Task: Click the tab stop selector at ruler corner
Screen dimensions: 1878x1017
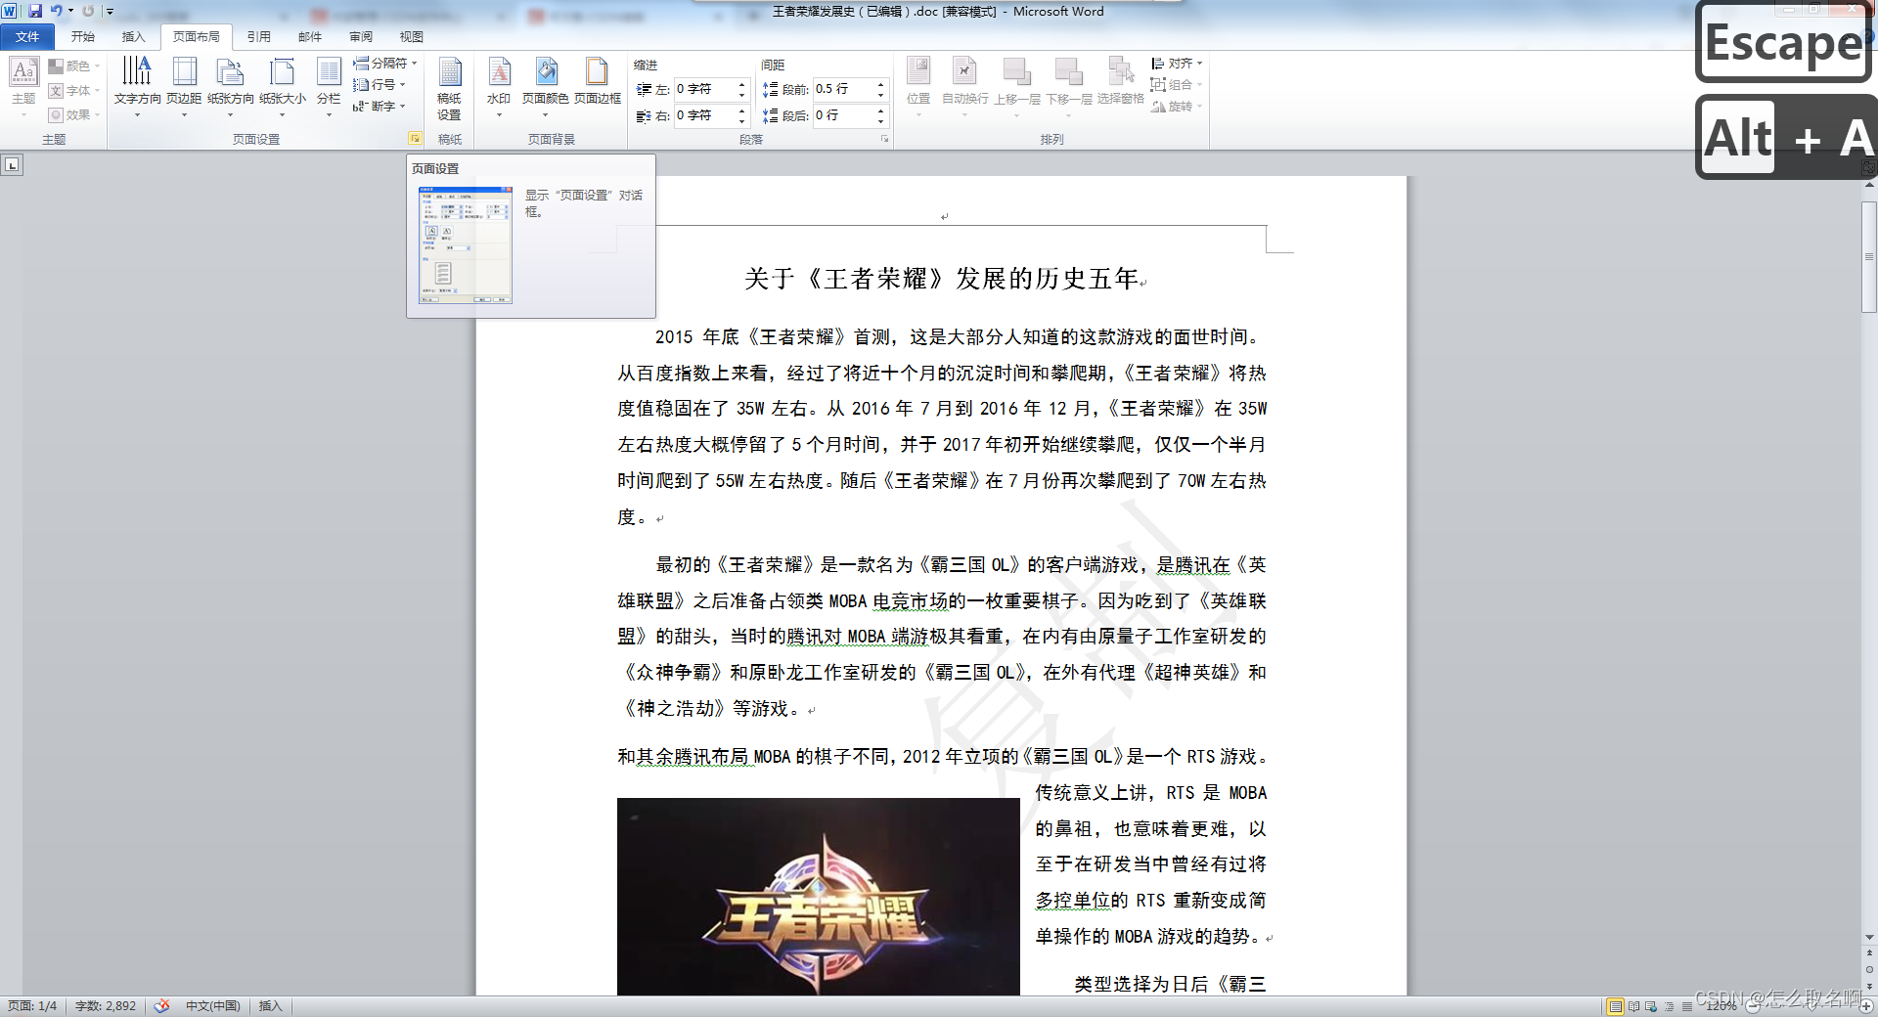Action: (12, 165)
